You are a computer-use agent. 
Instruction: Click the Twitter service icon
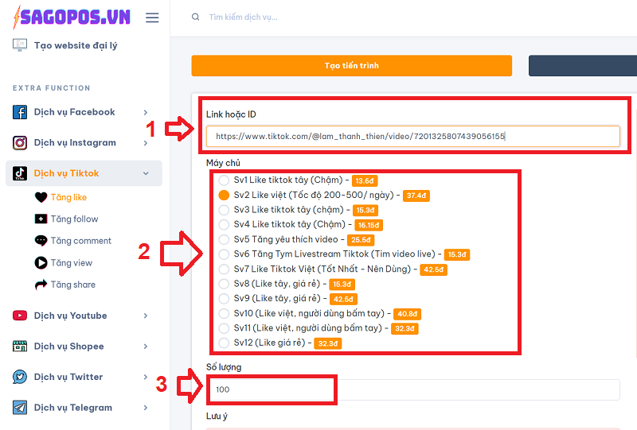pyautogui.click(x=20, y=377)
